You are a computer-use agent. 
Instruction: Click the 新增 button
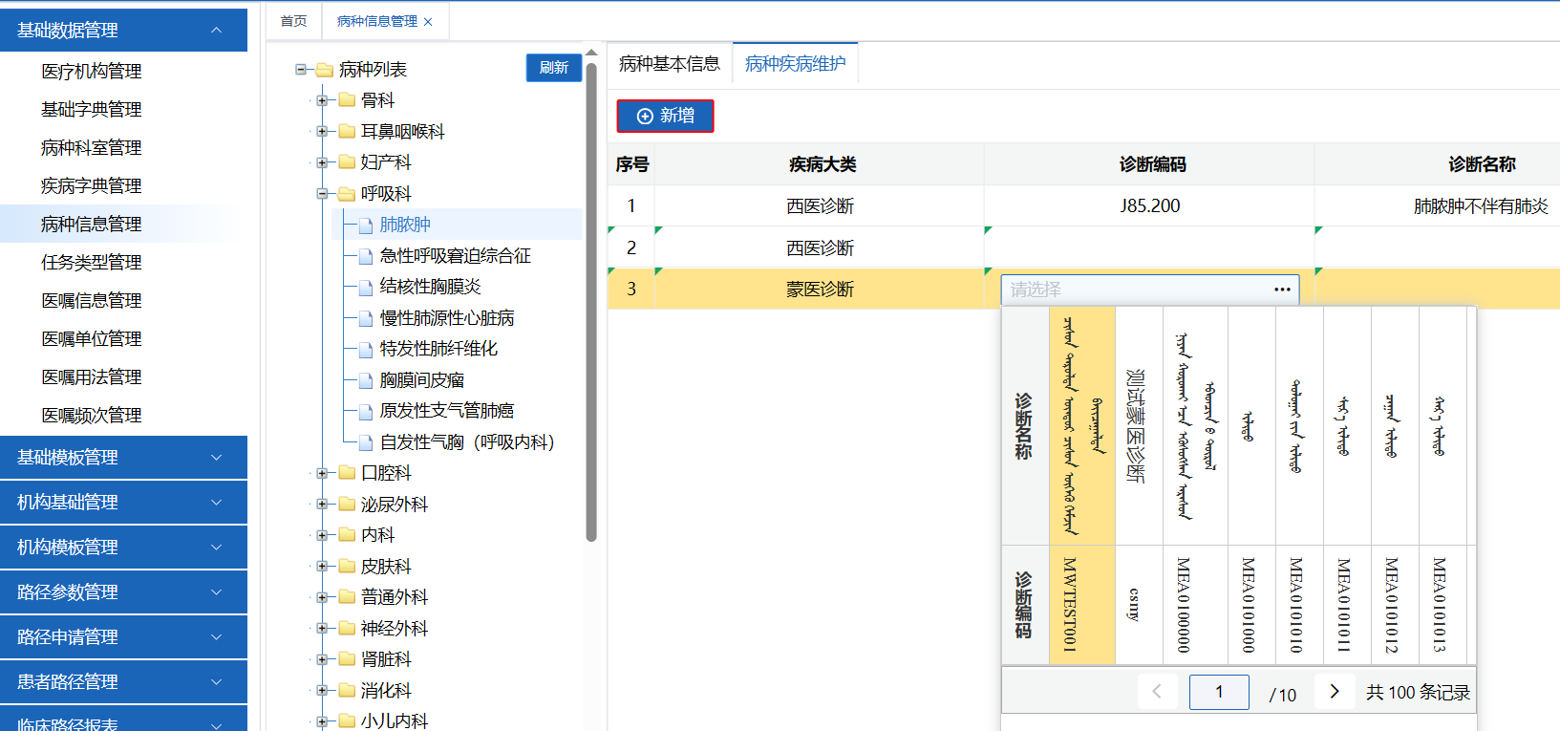[665, 116]
